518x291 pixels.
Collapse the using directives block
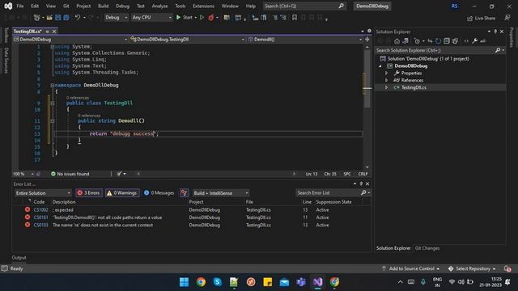click(x=52, y=47)
